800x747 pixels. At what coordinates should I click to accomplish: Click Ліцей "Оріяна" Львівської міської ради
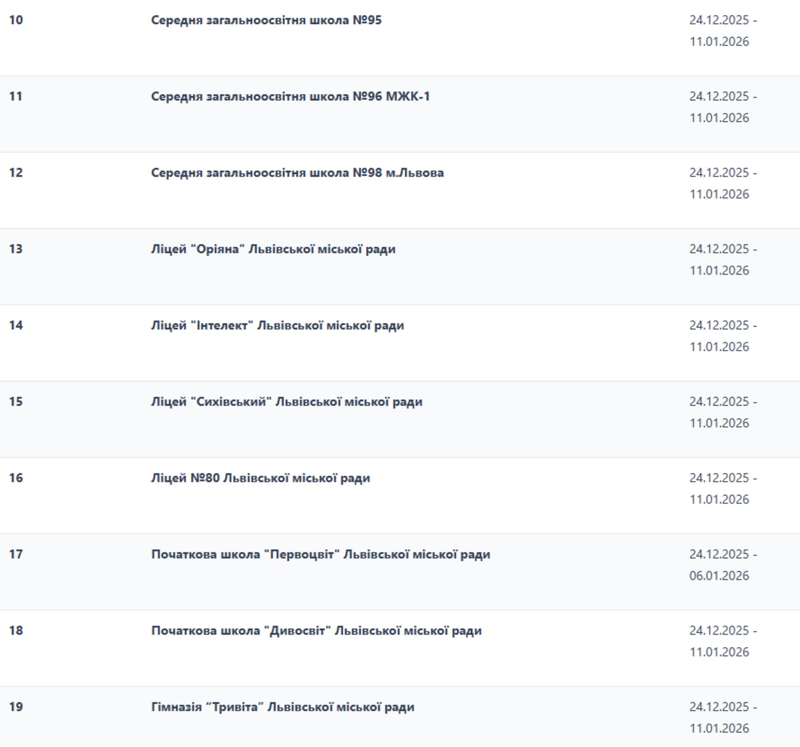pos(273,249)
